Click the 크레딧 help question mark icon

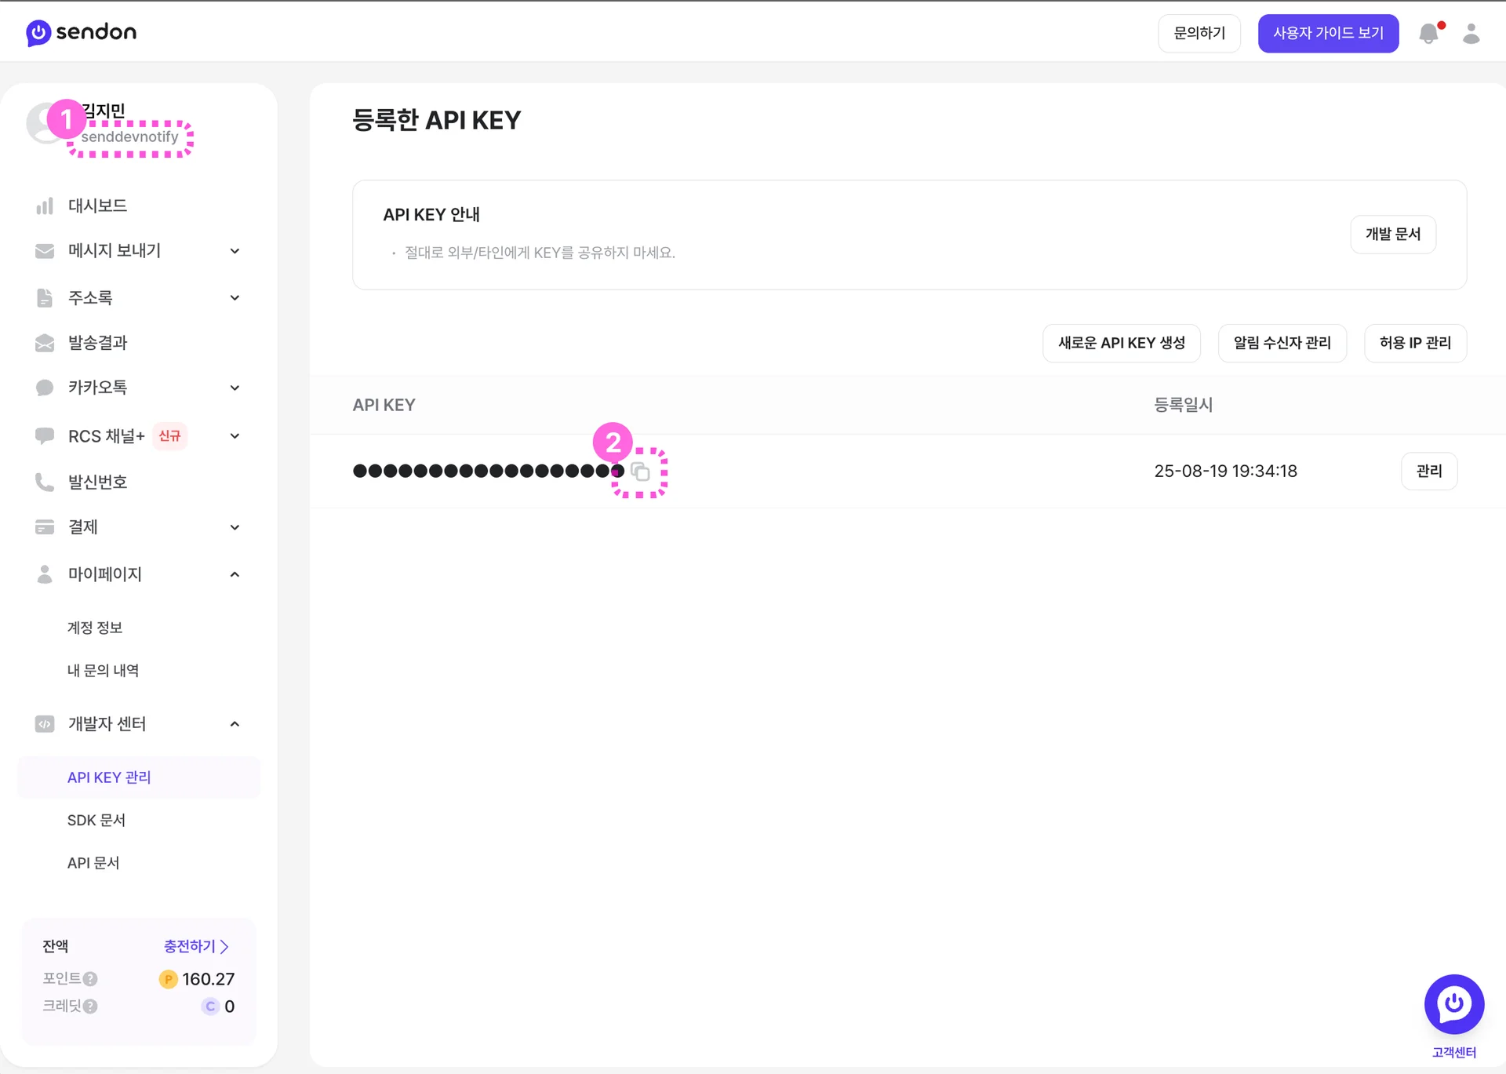[x=90, y=1007]
